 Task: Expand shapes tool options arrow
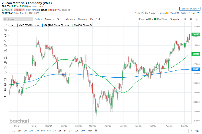[x=8, y=36]
